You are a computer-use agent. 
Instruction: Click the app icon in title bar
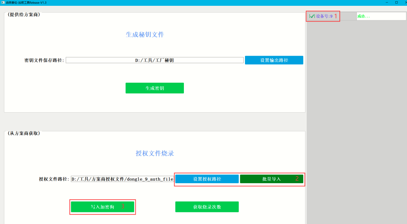click(x=3, y=2)
